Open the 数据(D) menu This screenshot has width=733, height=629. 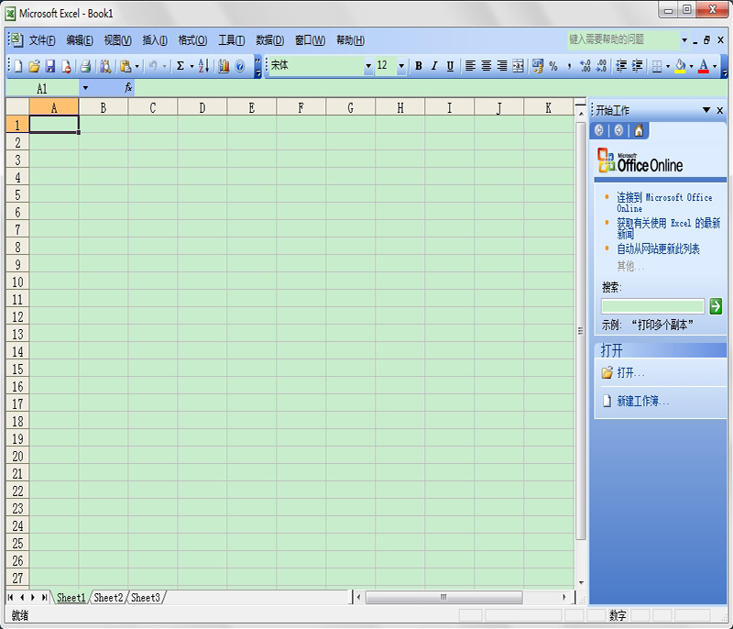[269, 40]
